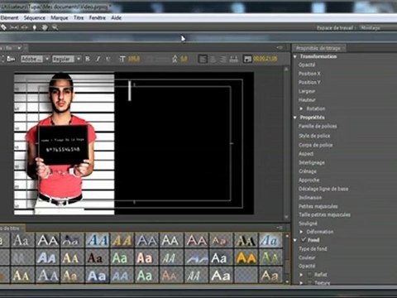Apply the salmon pink Aa style, middle row

click(x=145, y=258)
